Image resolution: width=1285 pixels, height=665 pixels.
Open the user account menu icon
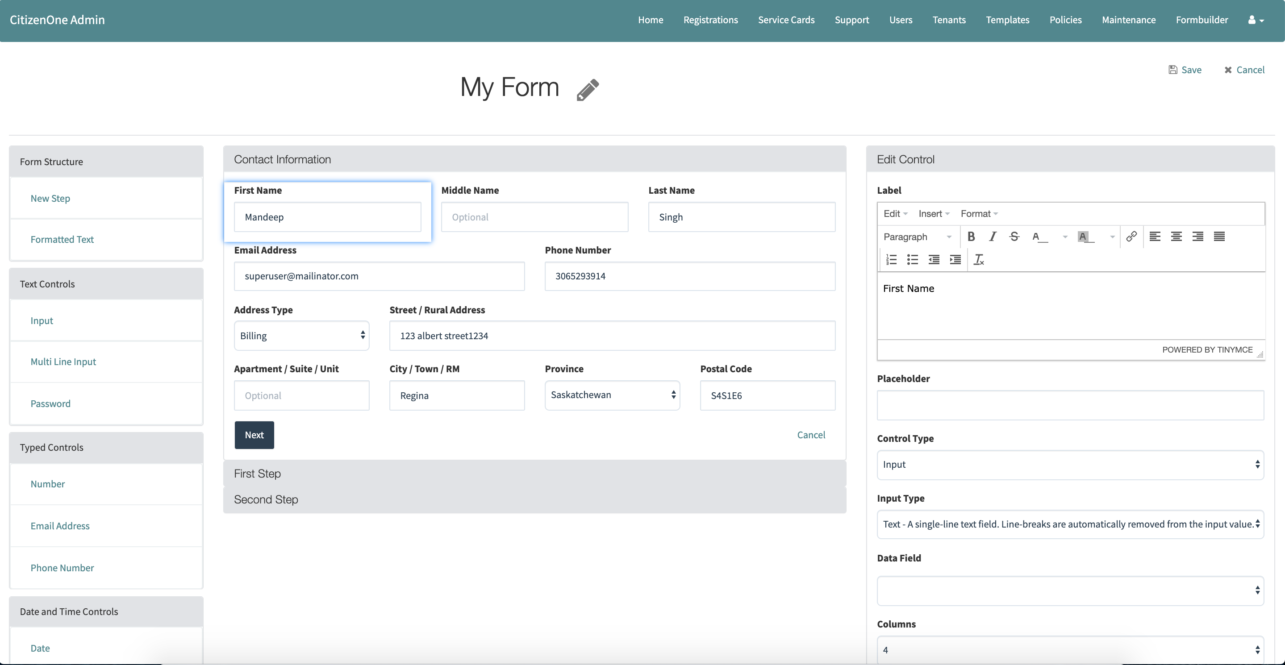[x=1256, y=20]
